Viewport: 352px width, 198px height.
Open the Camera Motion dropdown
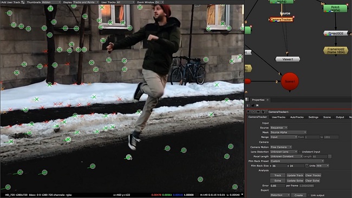pyautogui.click(x=281, y=147)
